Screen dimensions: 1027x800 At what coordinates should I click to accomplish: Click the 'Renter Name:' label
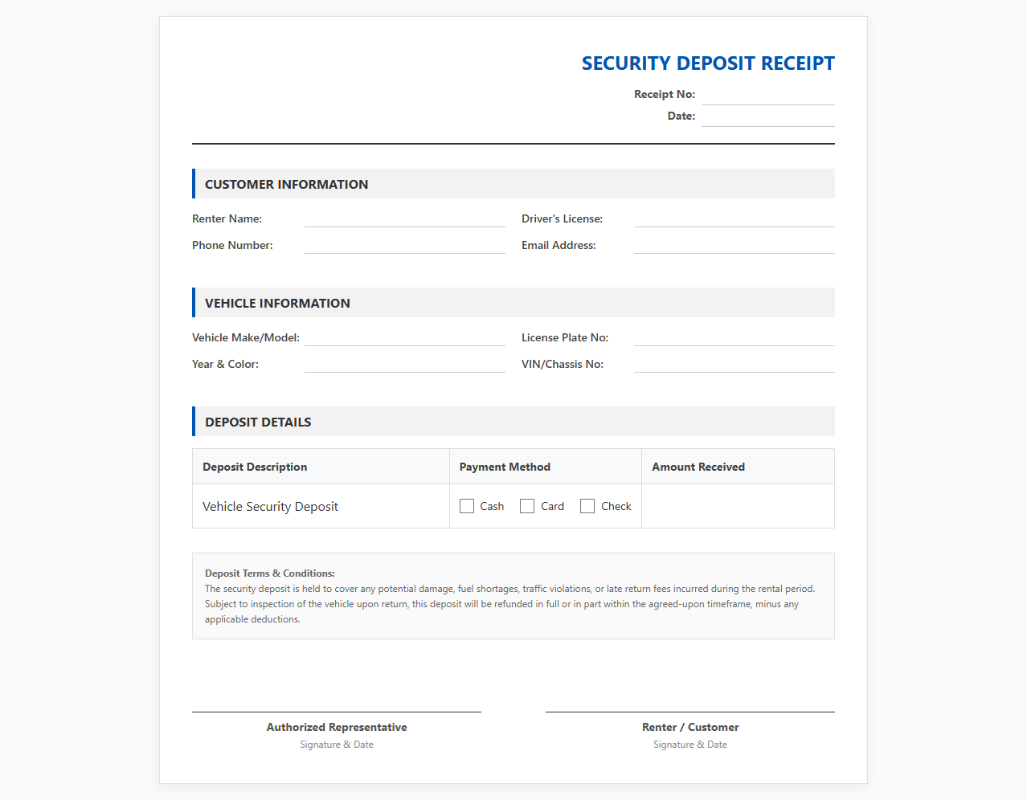pos(227,218)
